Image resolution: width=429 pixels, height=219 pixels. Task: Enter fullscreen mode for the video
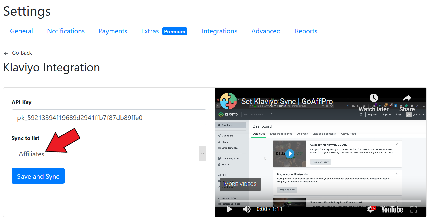414,209
